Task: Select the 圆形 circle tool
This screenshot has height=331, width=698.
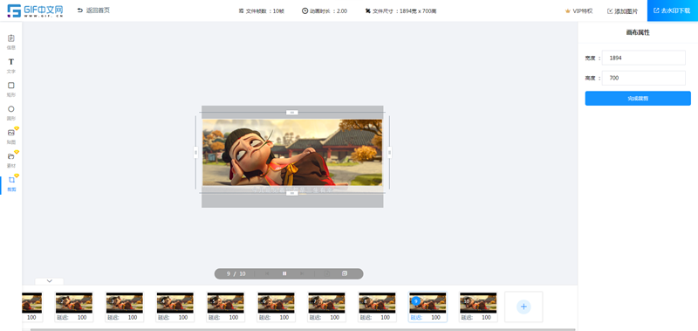Action: 11,113
